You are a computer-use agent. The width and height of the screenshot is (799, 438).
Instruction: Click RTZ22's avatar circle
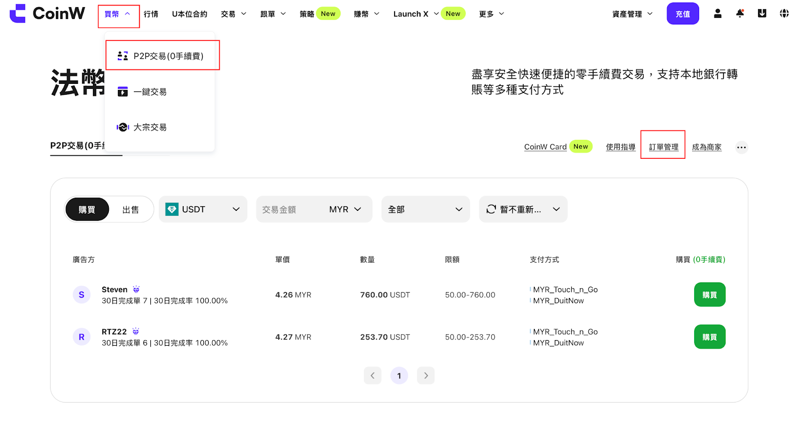[x=82, y=337]
